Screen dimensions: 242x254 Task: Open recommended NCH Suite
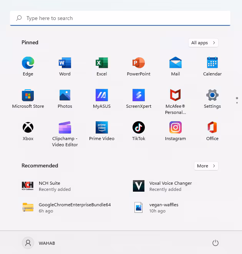(46, 186)
